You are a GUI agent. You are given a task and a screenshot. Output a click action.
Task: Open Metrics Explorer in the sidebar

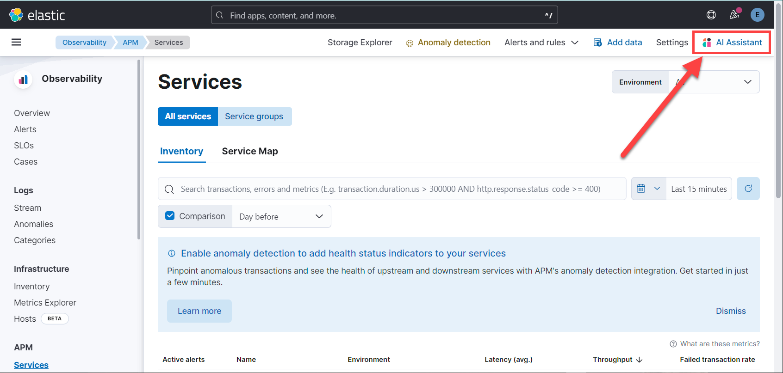point(45,303)
